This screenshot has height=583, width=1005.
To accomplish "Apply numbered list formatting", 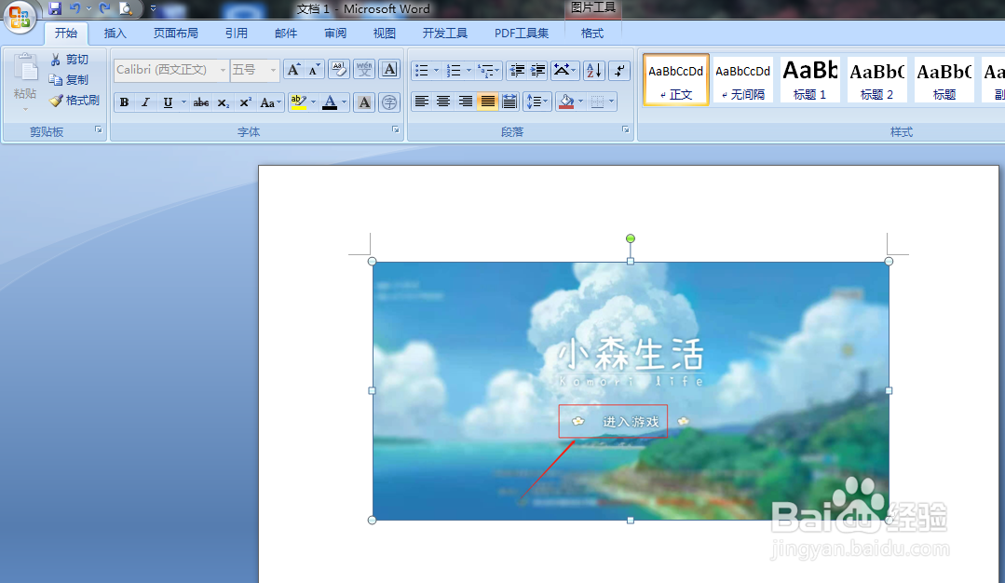I will (454, 71).
